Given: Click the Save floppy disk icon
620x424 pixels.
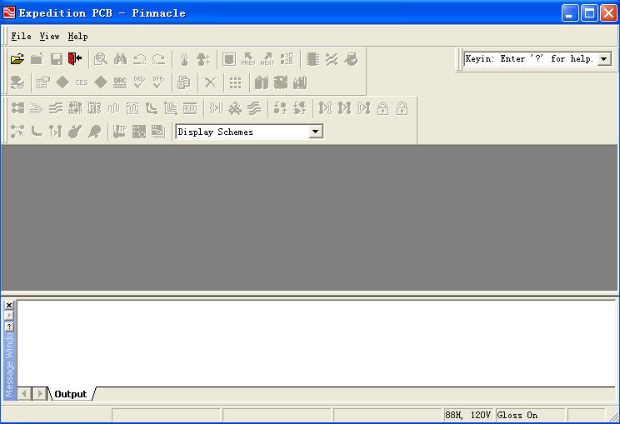Looking at the screenshot, I should 56,59.
